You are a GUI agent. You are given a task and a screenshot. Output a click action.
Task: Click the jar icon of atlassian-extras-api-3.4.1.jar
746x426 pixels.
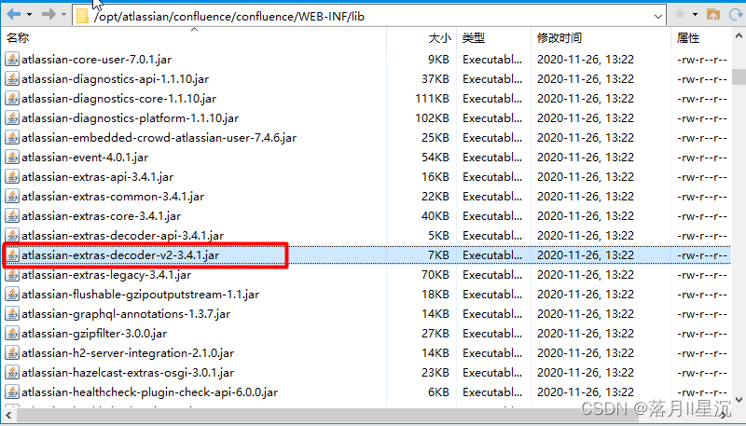click(12, 176)
